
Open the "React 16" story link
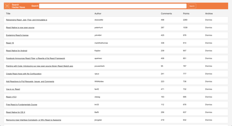click(10, 43)
